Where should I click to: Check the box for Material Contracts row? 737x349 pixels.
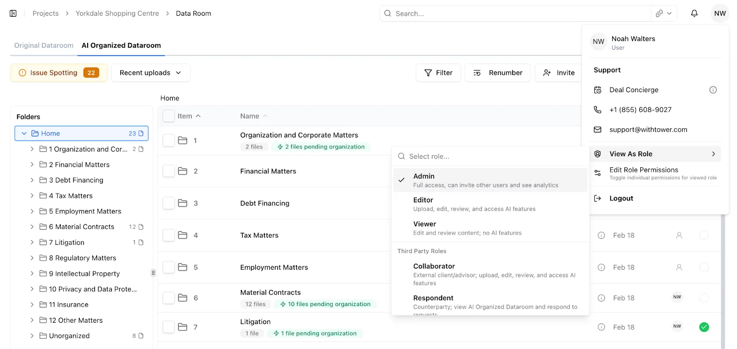[169, 298]
